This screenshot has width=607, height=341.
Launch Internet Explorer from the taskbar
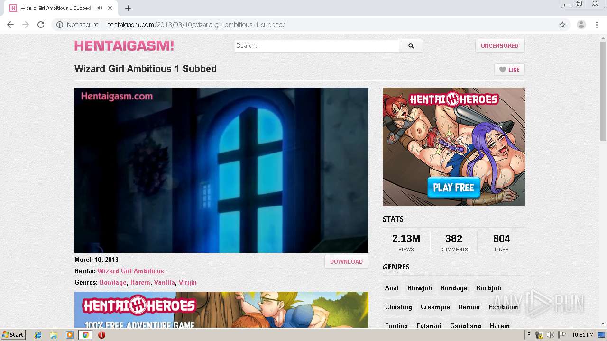38,335
